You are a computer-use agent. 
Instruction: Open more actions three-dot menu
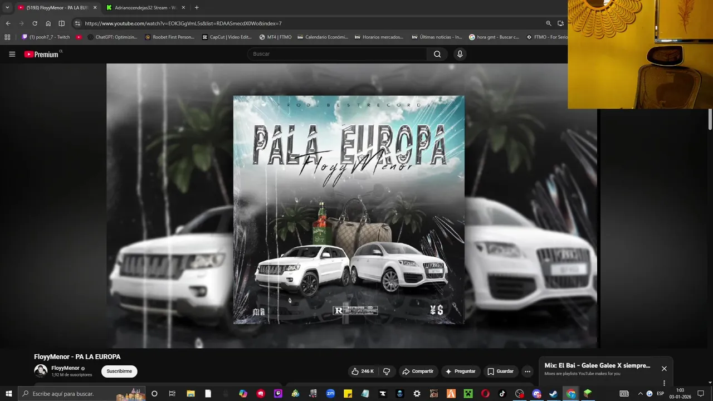(528, 371)
